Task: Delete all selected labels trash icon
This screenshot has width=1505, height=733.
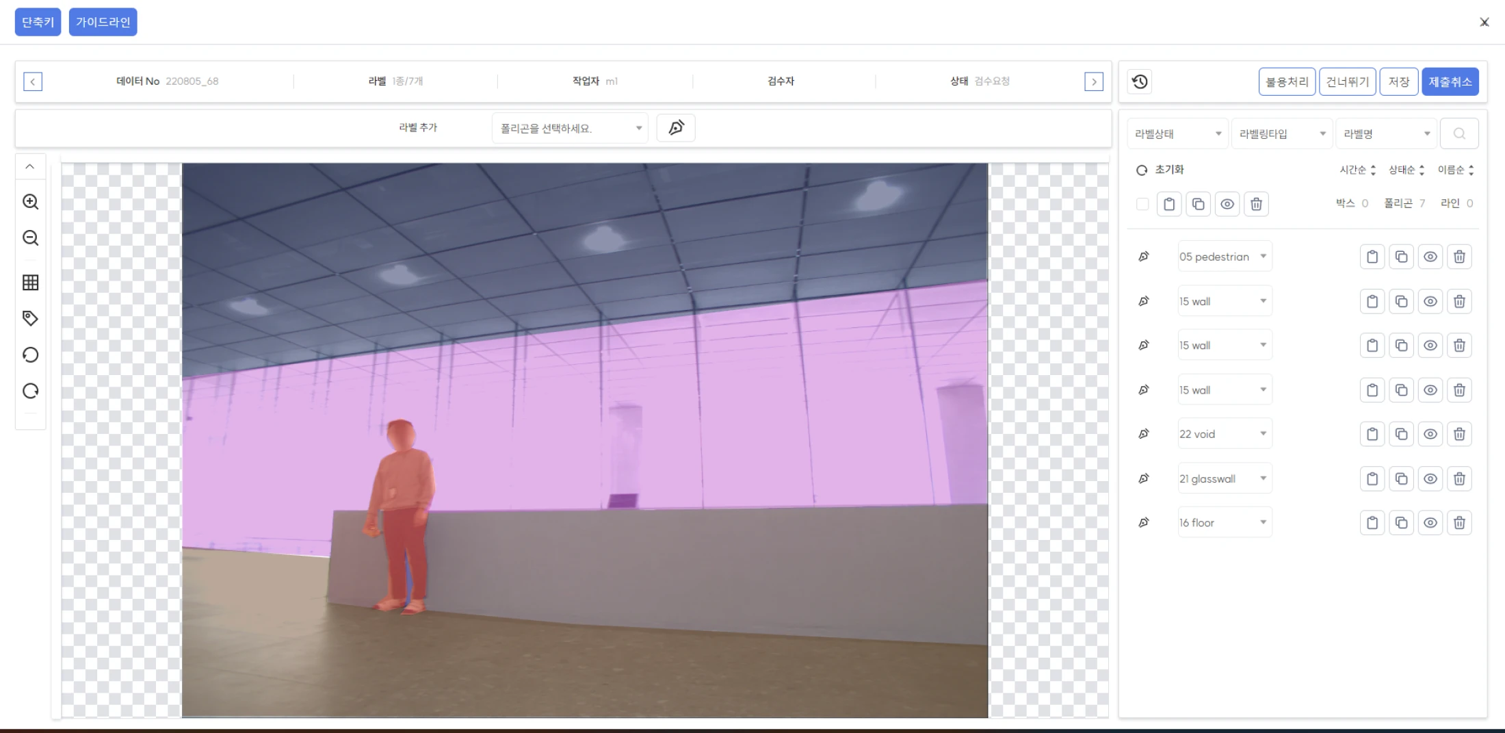Action: point(1256,204)
